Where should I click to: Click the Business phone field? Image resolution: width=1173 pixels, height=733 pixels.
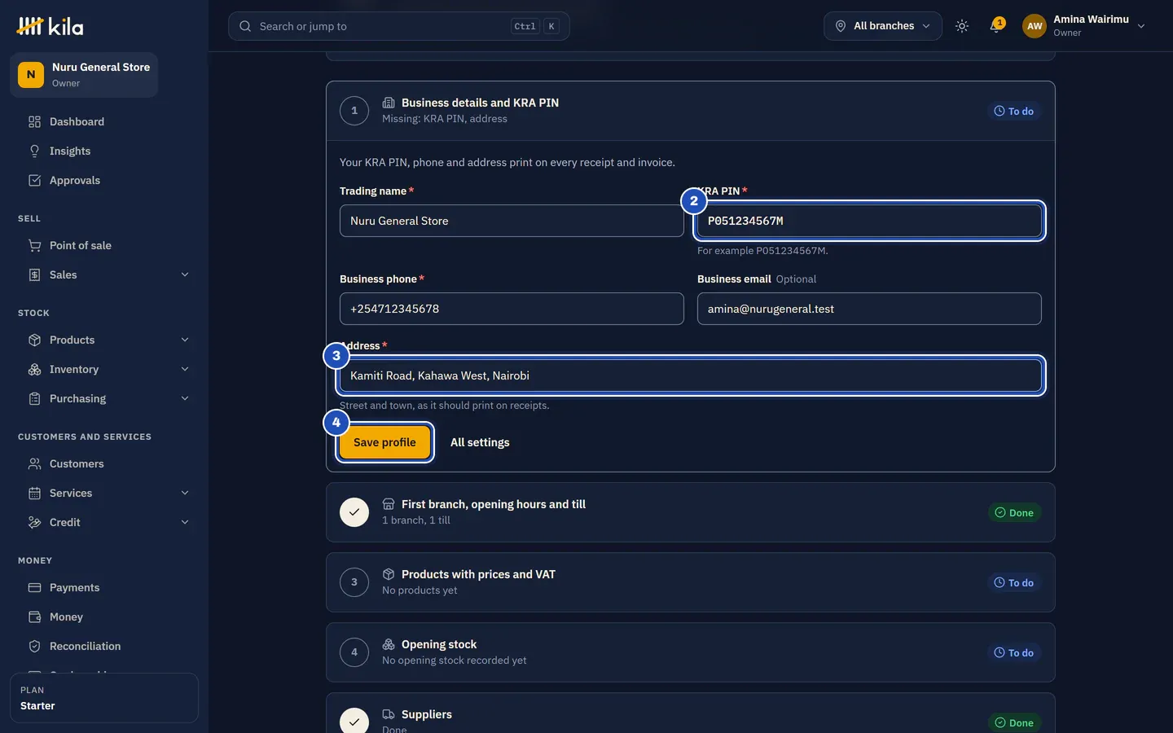pos(512,309)
